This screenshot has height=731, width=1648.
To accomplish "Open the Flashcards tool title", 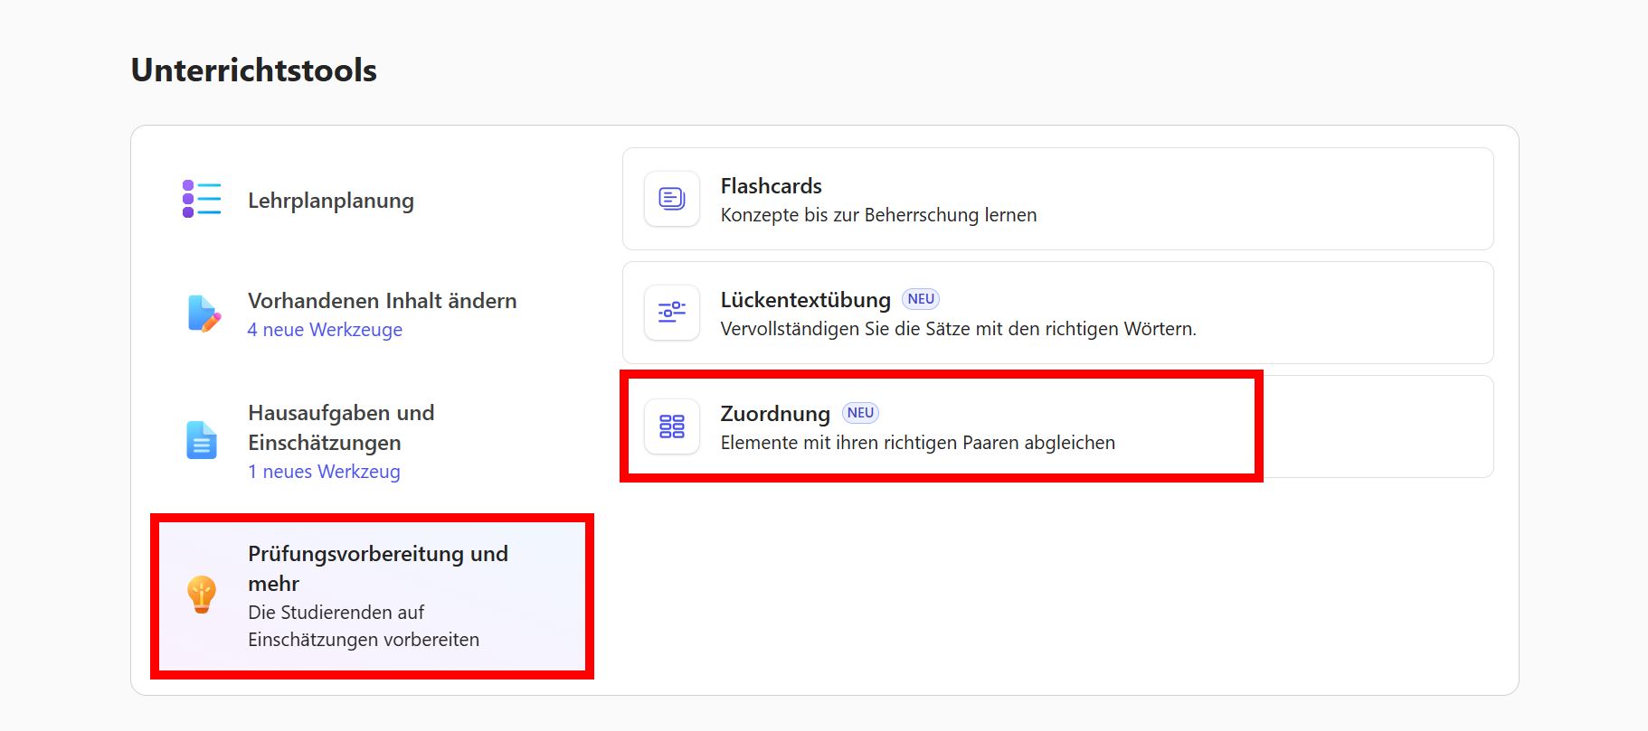I will click(x=771, y=186).
